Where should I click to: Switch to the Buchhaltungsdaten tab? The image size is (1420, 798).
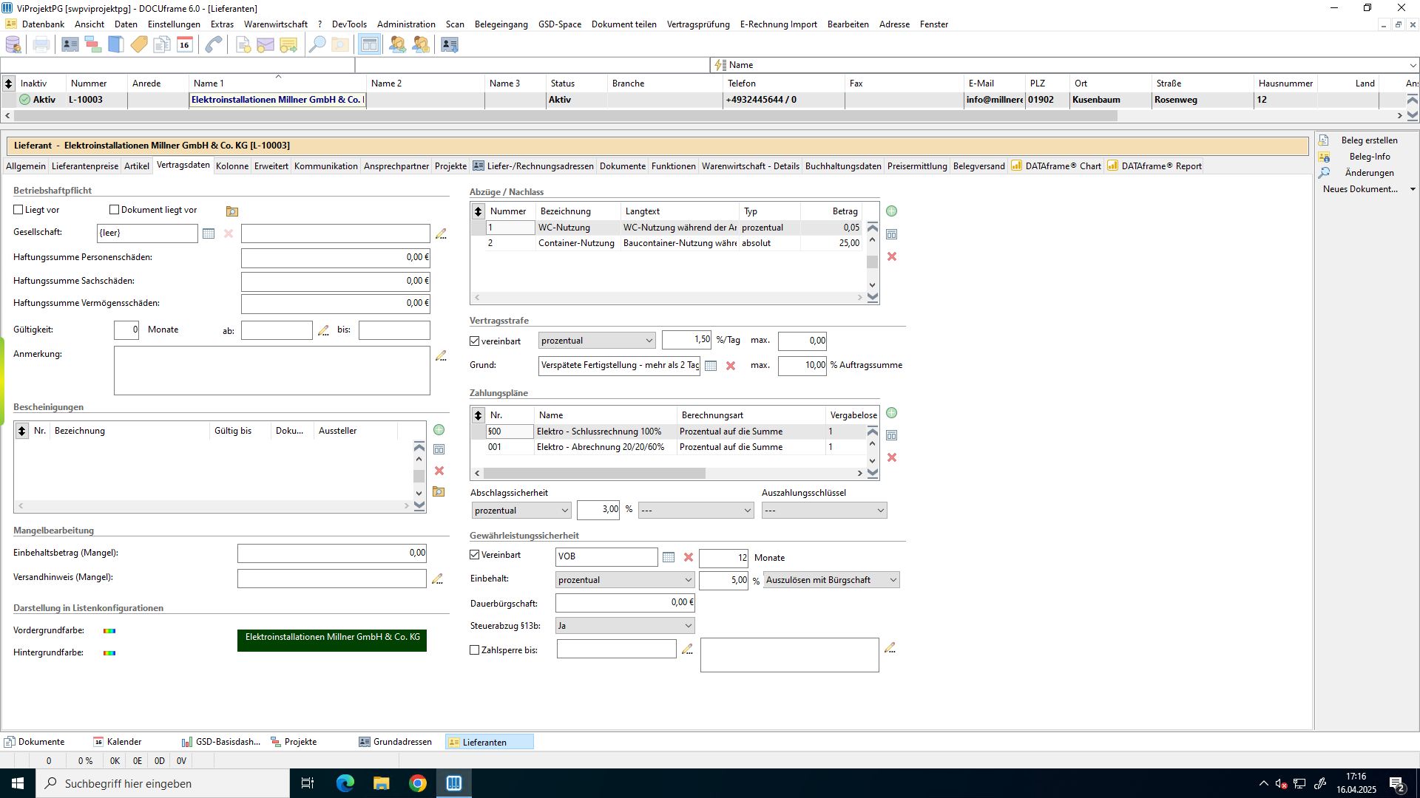tap(843, 166)
